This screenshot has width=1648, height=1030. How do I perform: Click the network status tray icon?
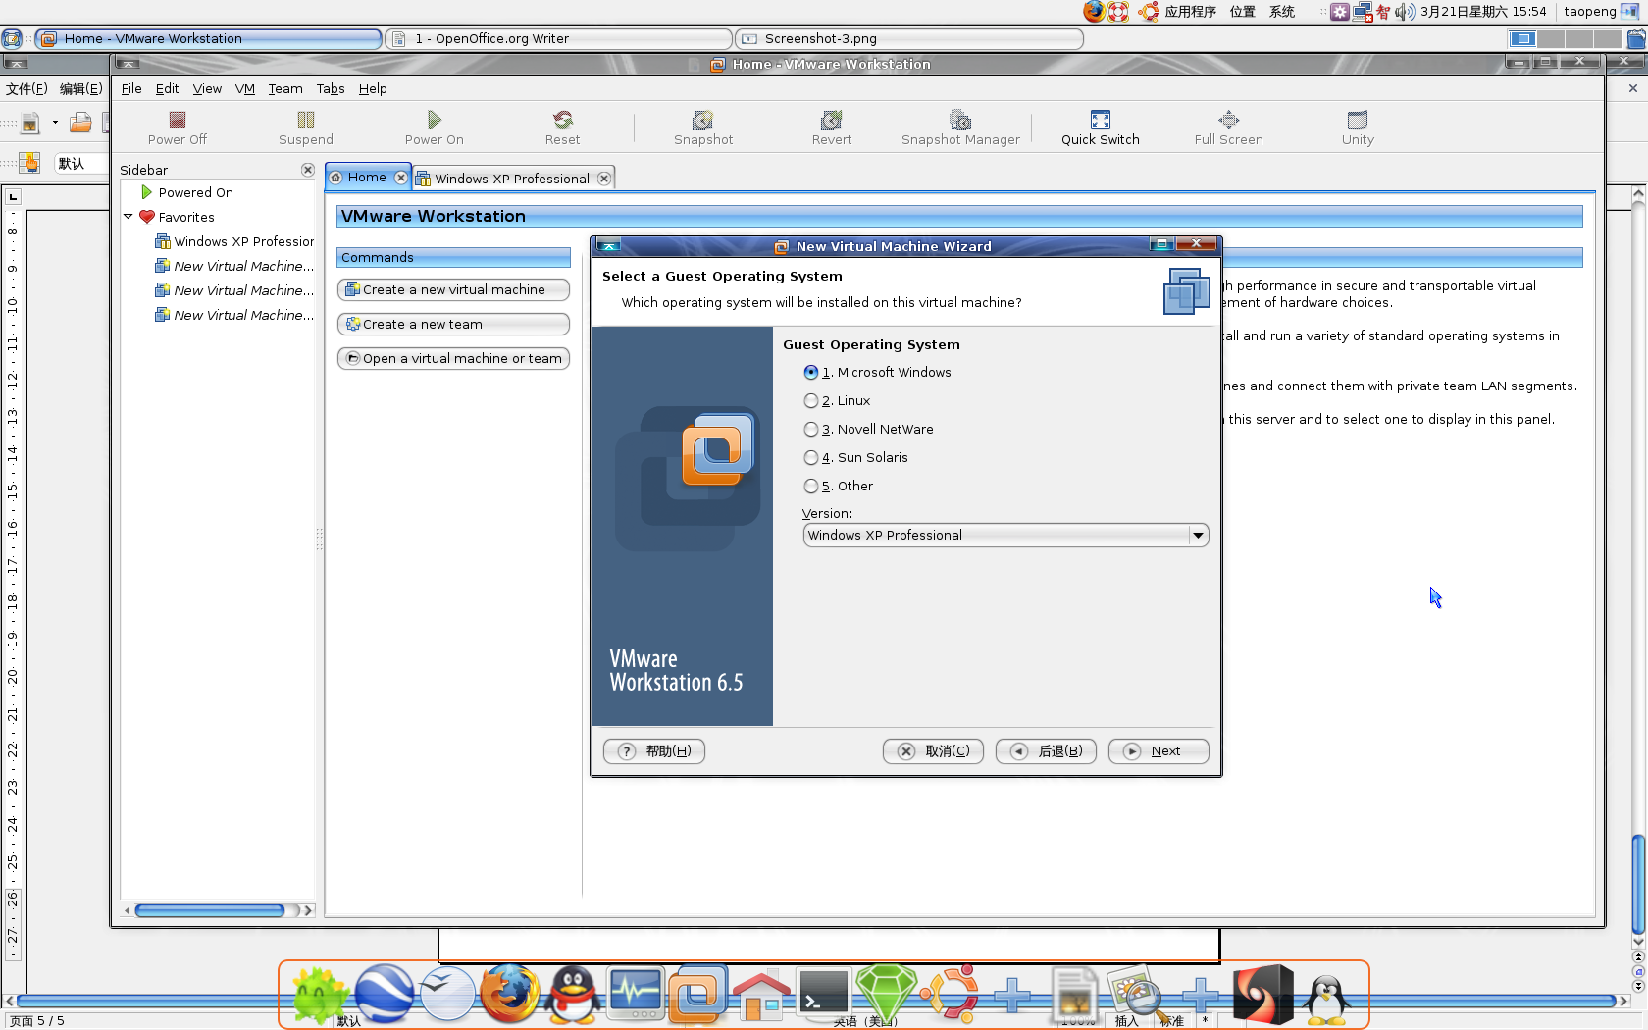(x=1363, y=12)
